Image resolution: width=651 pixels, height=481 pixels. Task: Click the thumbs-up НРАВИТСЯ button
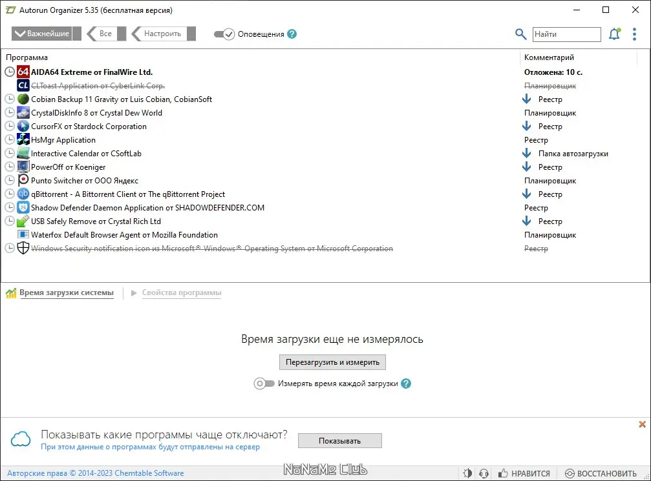(524, 473)
